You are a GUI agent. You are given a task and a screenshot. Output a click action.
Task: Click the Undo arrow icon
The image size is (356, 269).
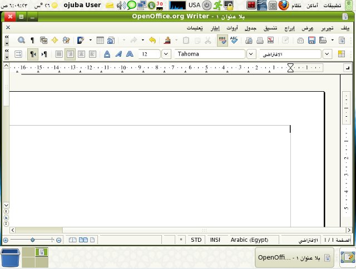click(152, 41)
